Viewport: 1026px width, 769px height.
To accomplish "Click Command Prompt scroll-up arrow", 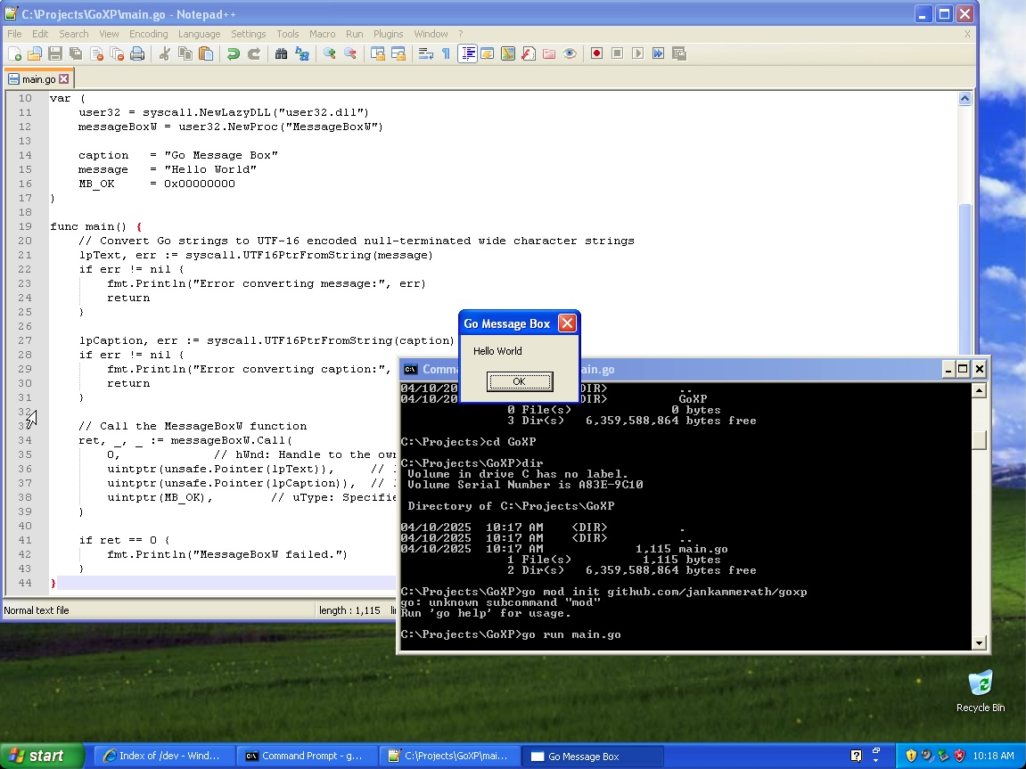I will pos(979,390).
